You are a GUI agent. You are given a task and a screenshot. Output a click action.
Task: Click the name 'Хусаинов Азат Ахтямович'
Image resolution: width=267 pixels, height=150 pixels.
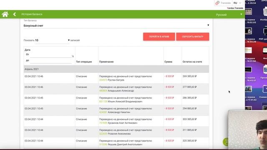pyautogui.click(x=122, y=123)
